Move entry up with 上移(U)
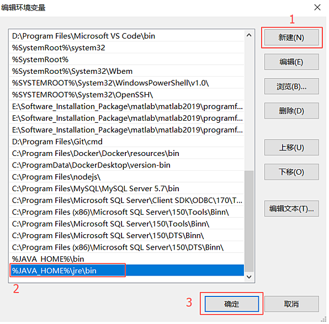The image size is (329, 324). [291, 148]
